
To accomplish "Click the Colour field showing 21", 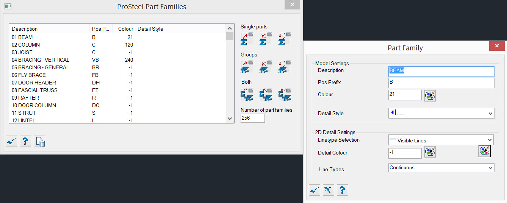I will pos(405,95).
